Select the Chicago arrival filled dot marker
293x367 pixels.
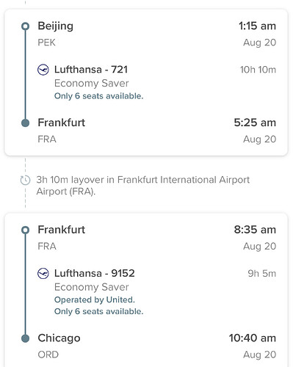click(x=25, y=338)
